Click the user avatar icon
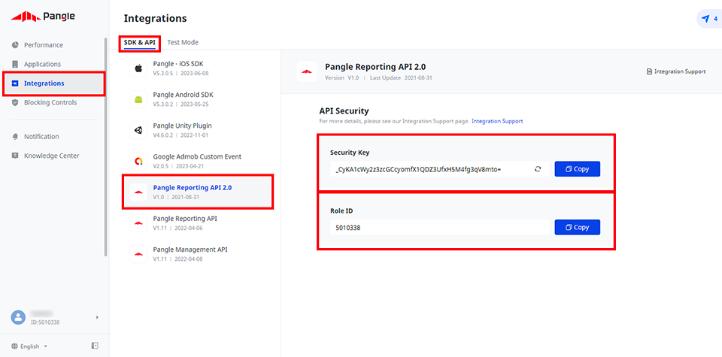Screen dimensions: 722x357 pyautogui.click(x=18, y=317)
